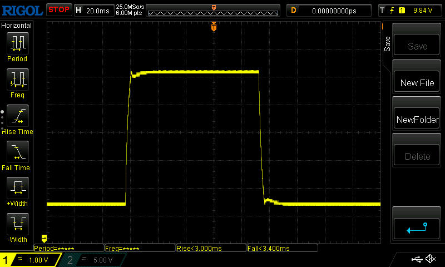This screenshot has height=267, width=445.
Task: Click the STOP run status indicator
Action: pyautogui.click(x=58, y=9)
